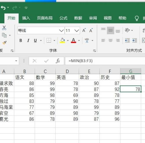Open the 页面布局 tab

pyautogui.click(x=45, y=18)
